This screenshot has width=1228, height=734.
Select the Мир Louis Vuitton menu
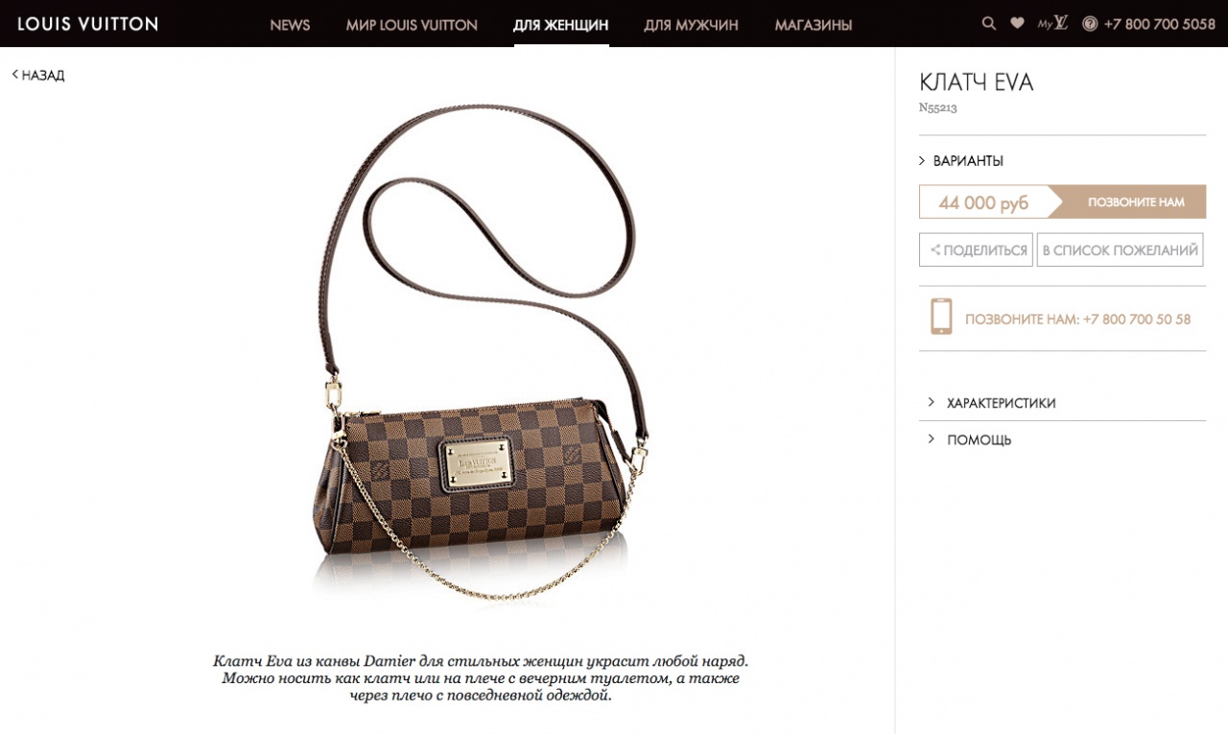412,25
